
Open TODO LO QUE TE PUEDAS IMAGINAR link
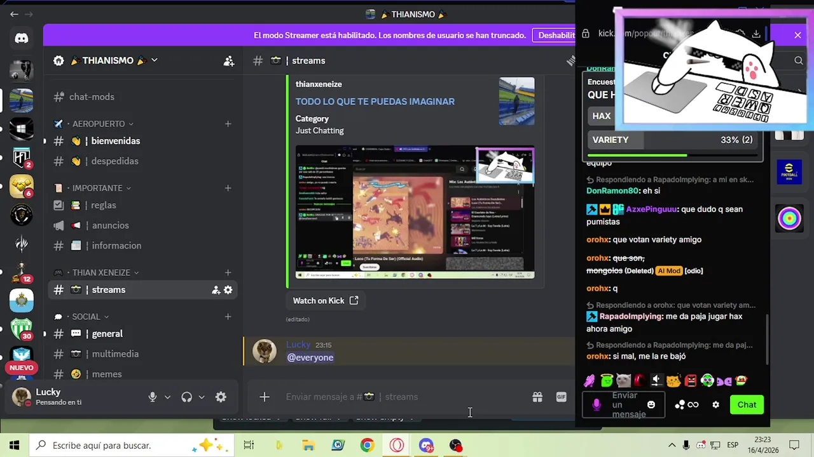(x=375, y=102)
